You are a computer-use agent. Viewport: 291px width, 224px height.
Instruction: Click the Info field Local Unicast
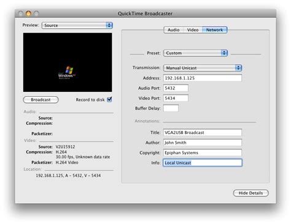203,163
